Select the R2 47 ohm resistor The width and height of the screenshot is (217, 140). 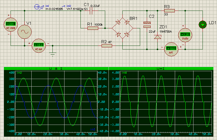coord(107,46)
